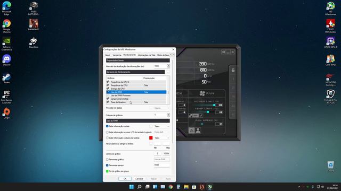This screenshot has width=341, height=191.
Task: Show hidden system tray icons chevron
Action: coord(299,187)
